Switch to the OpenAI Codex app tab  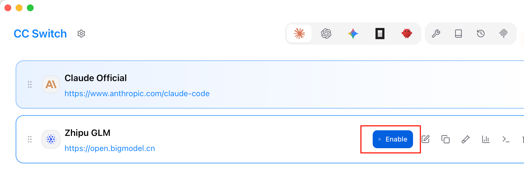point(326,34)
